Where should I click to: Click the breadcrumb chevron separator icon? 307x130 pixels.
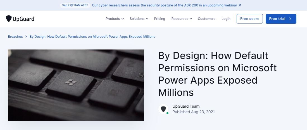tap(26, 36)
